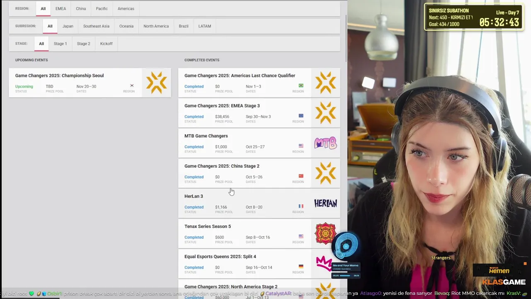
Task: Click Brazil flag on Americas Last Chance Qualifier
Action: click(x=301, y=86)
